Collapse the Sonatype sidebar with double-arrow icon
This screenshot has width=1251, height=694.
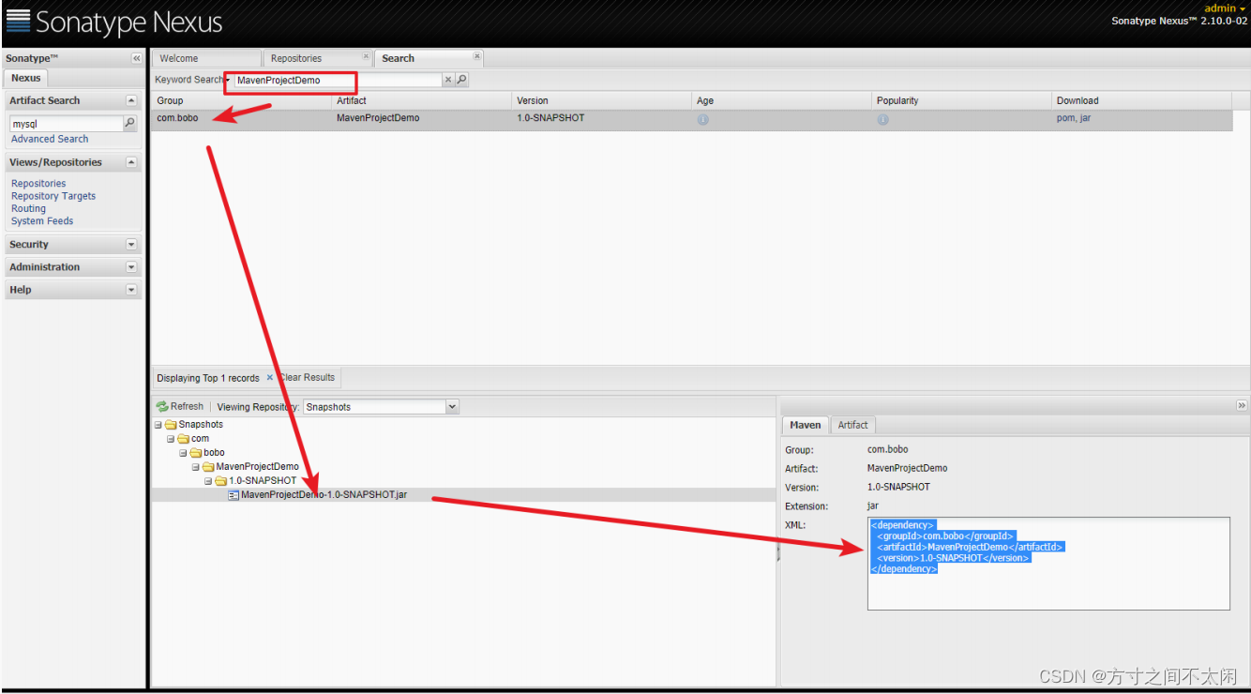point(137,58)
